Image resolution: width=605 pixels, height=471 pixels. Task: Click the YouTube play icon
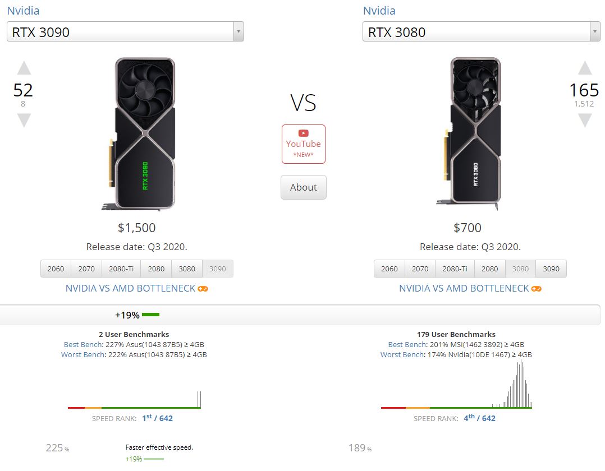click(x=303, y=133)
